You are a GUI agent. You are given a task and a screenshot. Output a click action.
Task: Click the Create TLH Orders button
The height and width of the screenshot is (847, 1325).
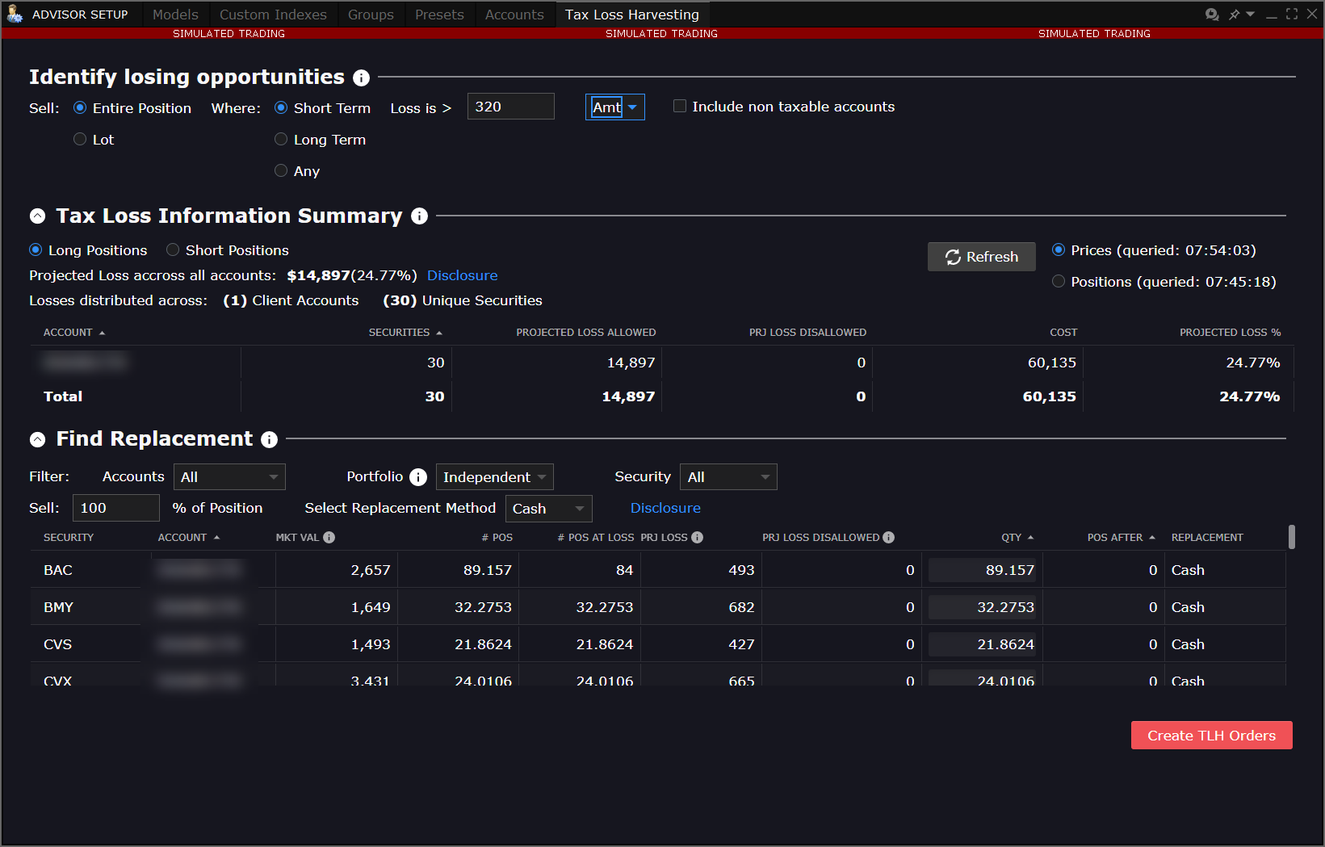coord(1211,735)
